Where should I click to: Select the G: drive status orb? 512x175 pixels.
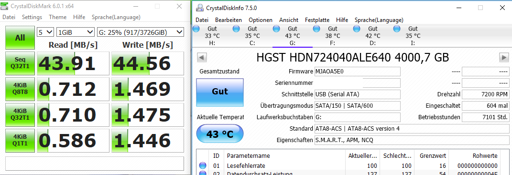(x=277, y=29)
